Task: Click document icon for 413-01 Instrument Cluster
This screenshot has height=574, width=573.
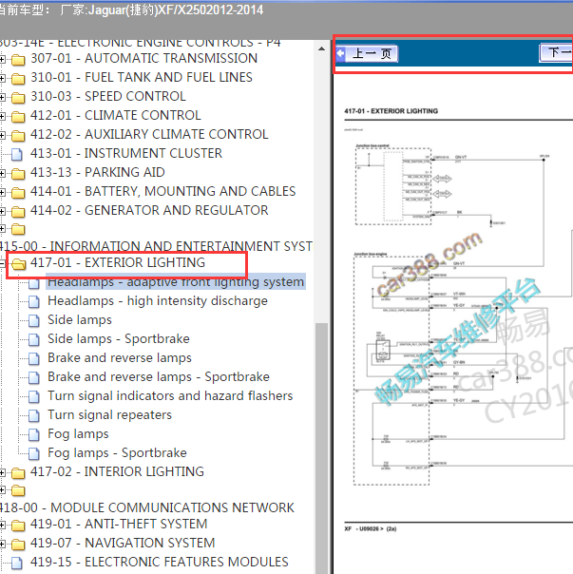Action: [x=16, y=154]
